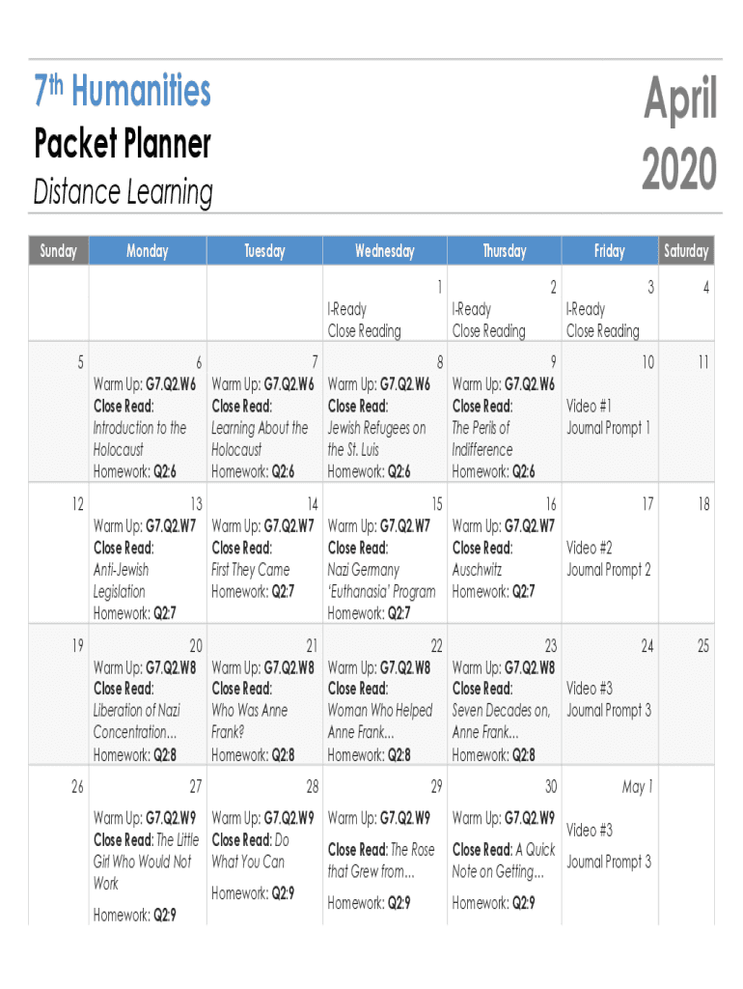Click the Wednesday column header
The height and width of the screenshot is (989, 743).
(384, 251)
